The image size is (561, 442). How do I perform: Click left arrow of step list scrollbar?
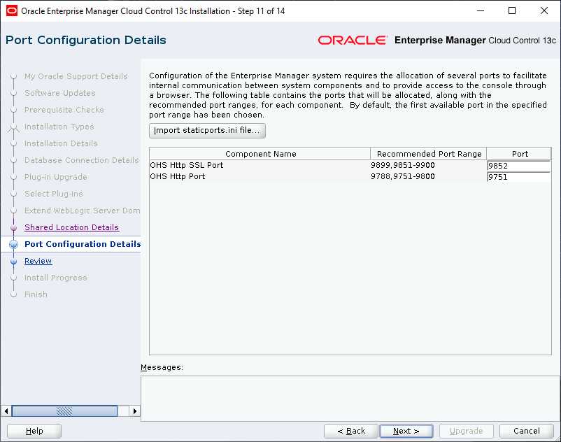point(6,411)
